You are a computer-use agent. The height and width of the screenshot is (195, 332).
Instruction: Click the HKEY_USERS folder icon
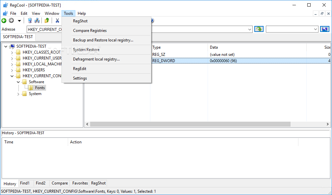[18, 70]
